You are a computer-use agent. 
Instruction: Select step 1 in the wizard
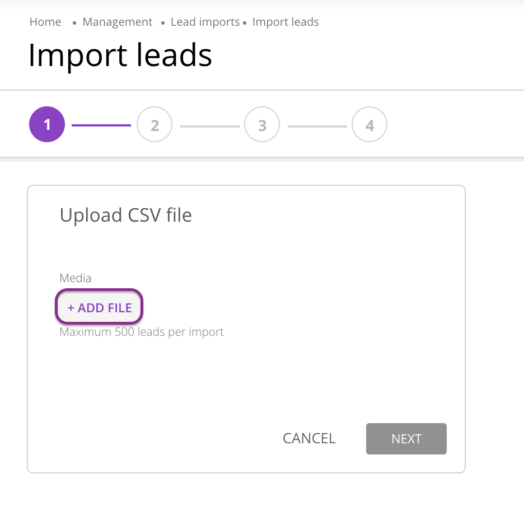tap(47, 125)
